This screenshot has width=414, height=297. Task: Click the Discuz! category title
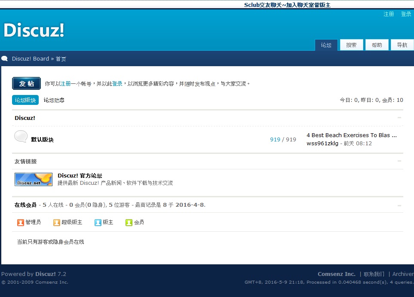click(x=25, y=118)
